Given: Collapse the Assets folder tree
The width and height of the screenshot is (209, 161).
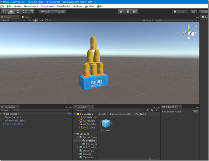Looking at the screenshot, I should [x=75, y=134].
